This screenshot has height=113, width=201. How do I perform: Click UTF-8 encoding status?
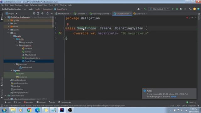(x=184, y=106)
